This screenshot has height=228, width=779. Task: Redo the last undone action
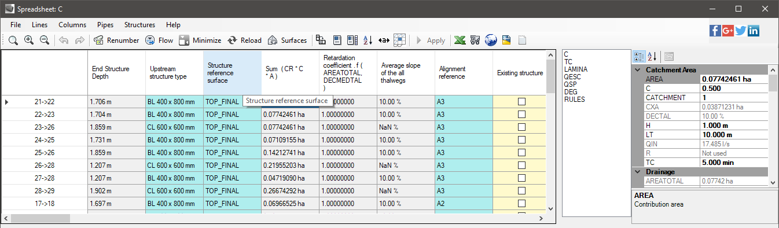pyautogui.click(x=80, y=41)
